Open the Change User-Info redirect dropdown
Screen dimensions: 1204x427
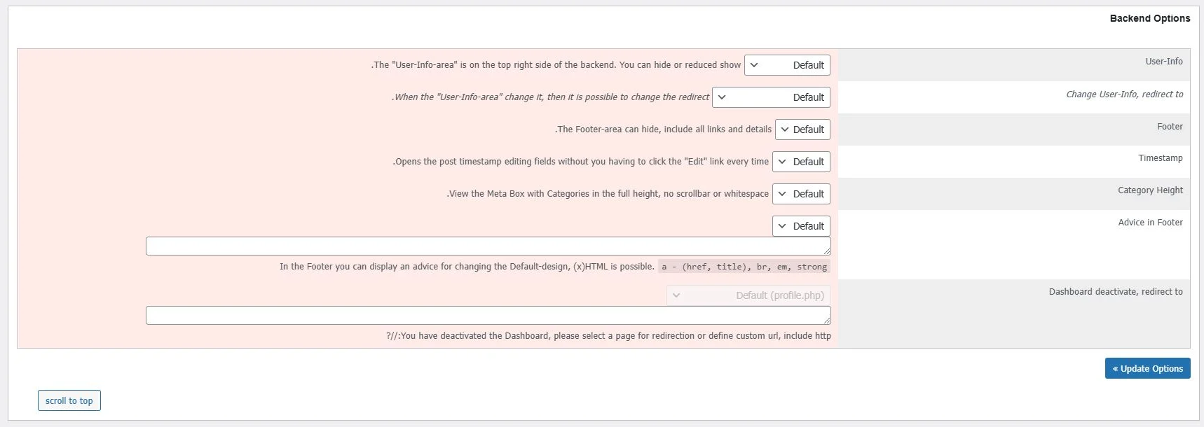coord(771,97)
